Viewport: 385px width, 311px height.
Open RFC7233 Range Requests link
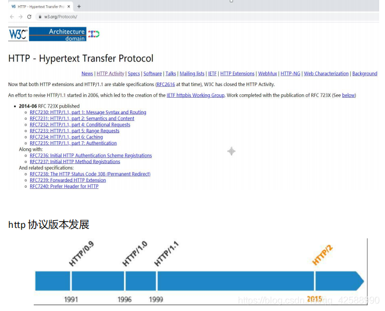[x=74, y=131]
